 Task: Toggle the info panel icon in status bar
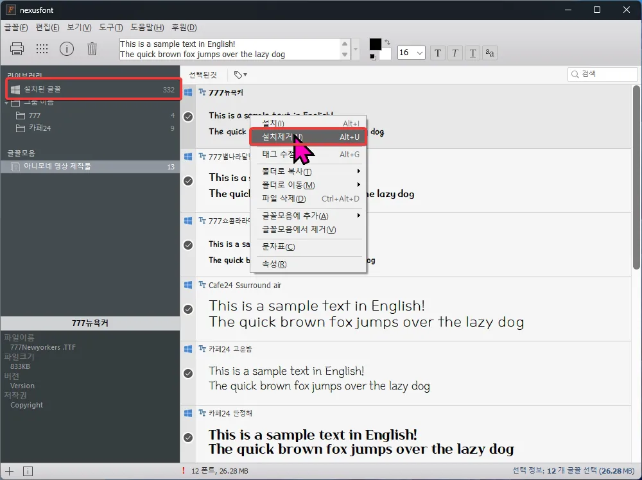click(x=28, y=471)
